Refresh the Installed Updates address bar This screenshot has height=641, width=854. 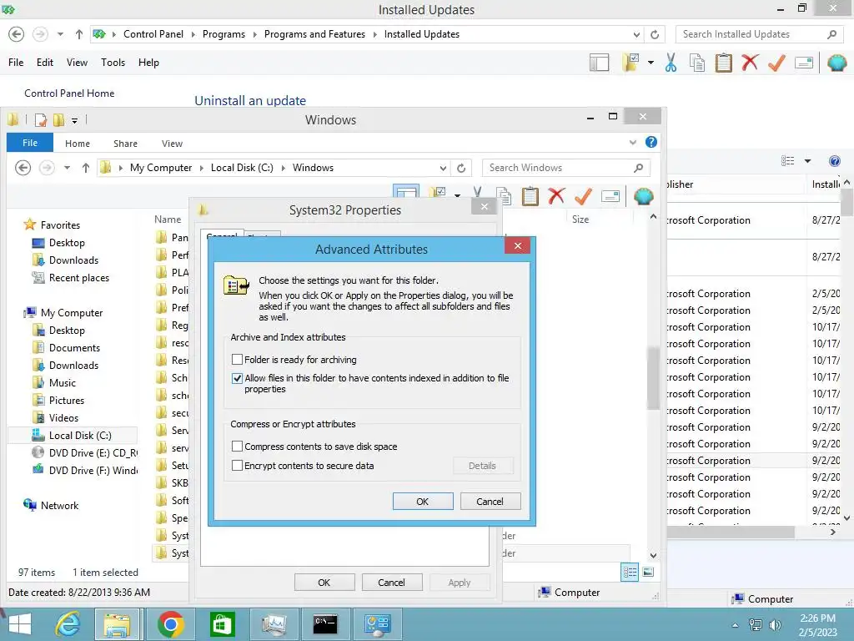(655, 34)
